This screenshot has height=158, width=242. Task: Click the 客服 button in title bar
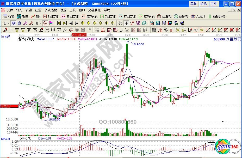click(193, 4)
